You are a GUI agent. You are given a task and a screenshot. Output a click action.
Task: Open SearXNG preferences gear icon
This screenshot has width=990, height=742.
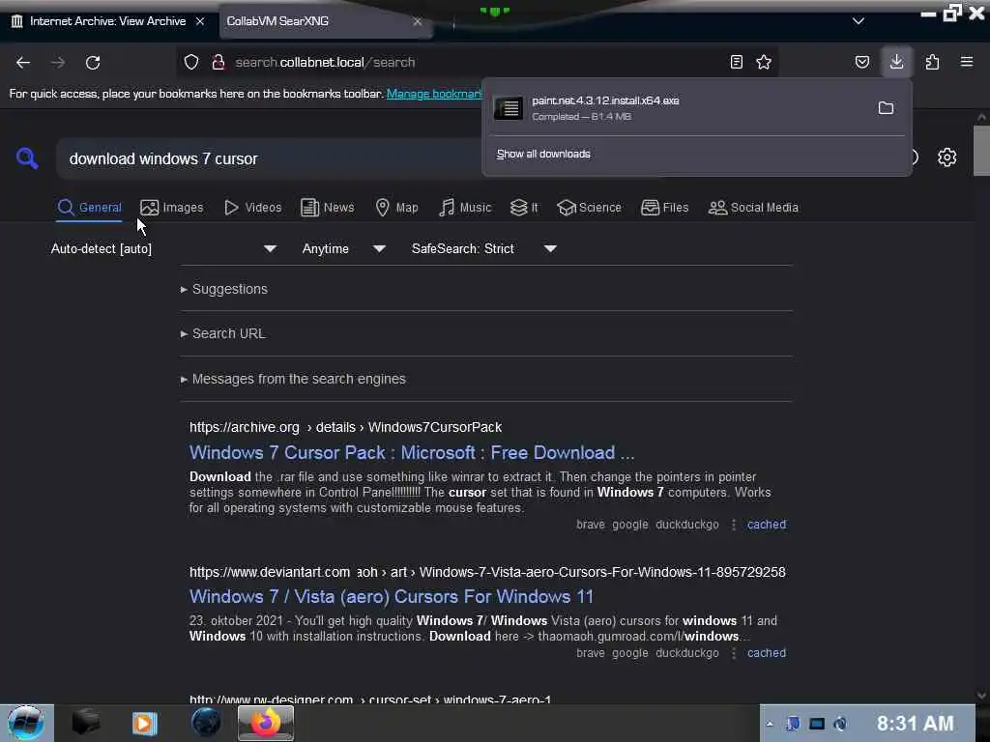[946, 157]
